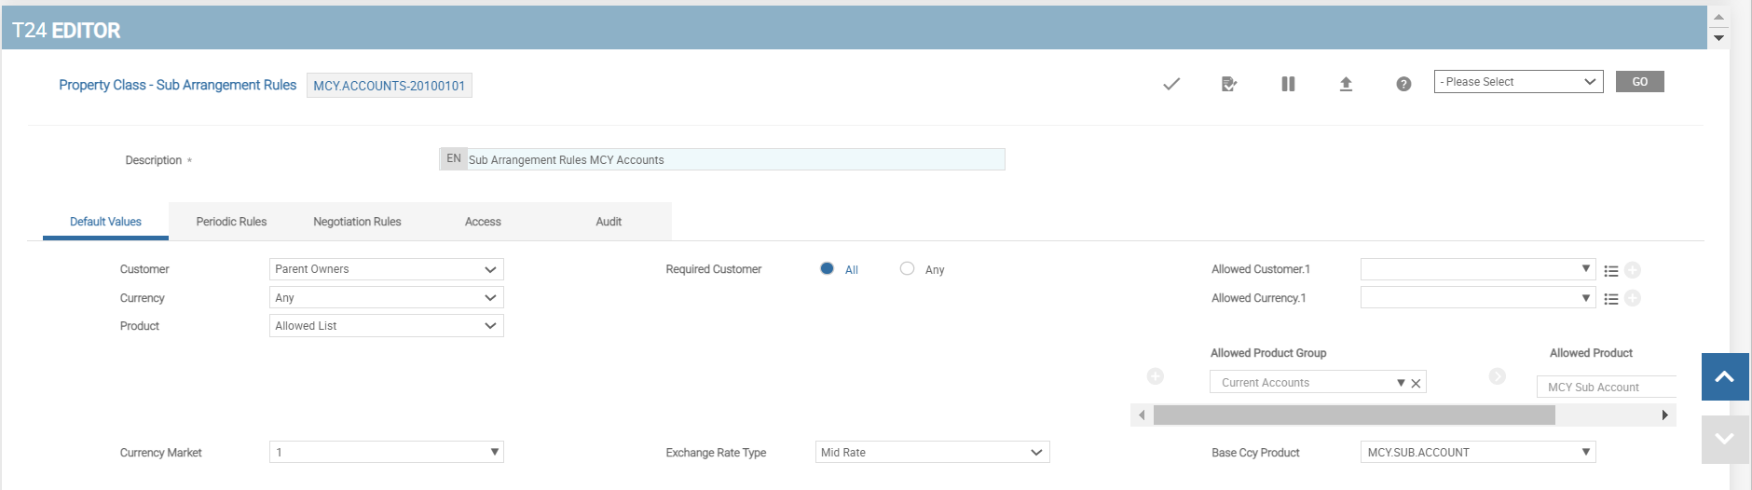The image size is (1752, 490).
Task: Open the Customer dropdown showing Parent Owners
Action: tap(386, 269)
